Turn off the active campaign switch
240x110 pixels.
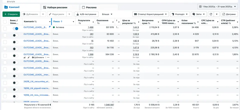tap(15, 29)
